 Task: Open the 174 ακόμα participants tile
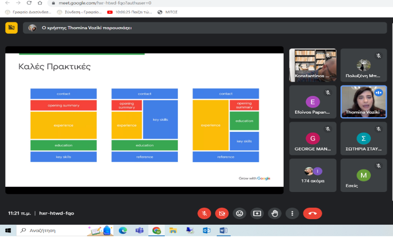pyautogui.click(x=312, y=175)
